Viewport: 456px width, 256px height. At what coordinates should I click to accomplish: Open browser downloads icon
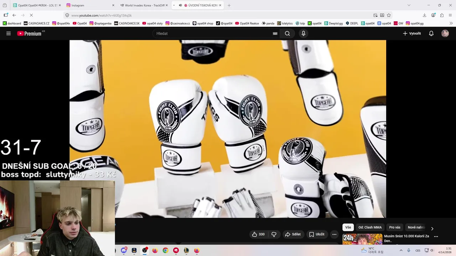(x=424, y=15)
